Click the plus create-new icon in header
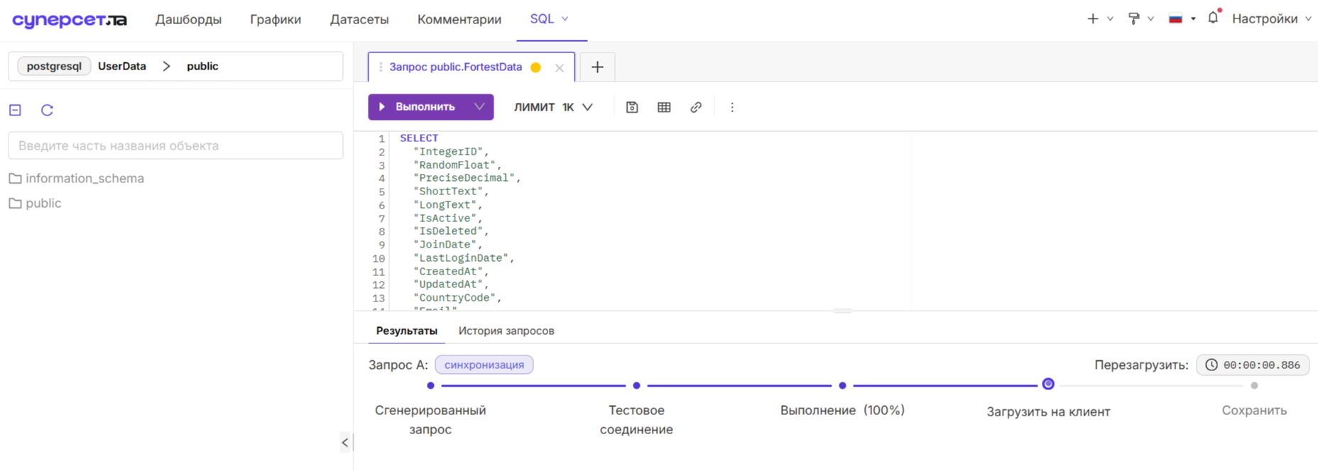Image resolution: width=1318 pixels, height=471 pixels. [x=1093, y=19]
